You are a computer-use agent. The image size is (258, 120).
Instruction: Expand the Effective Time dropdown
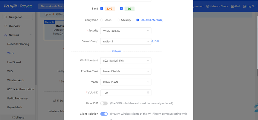[126, 71]
